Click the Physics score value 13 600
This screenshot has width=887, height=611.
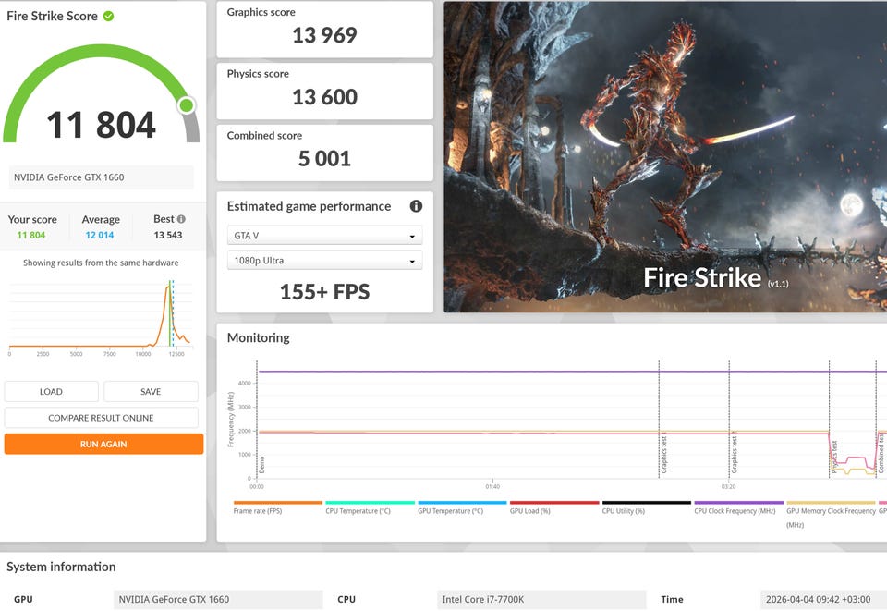point(324,97)
